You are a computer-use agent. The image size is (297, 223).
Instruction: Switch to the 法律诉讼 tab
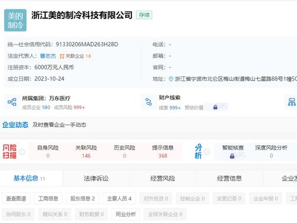click(x=96, y=179)
